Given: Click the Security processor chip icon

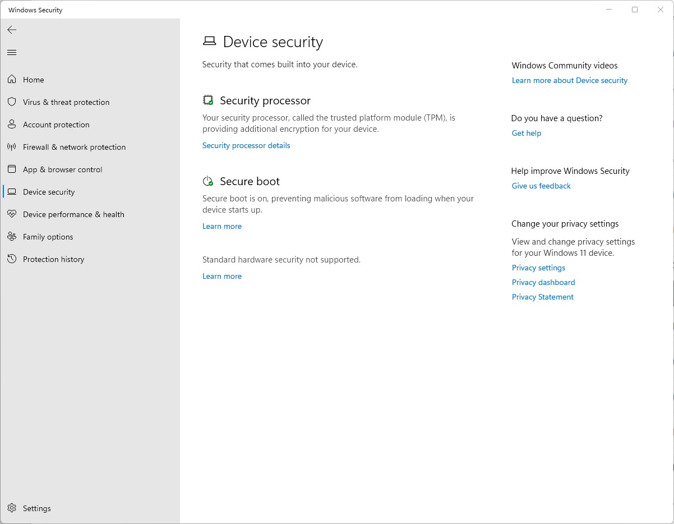Looking at the screenshot, I should 208,100.
